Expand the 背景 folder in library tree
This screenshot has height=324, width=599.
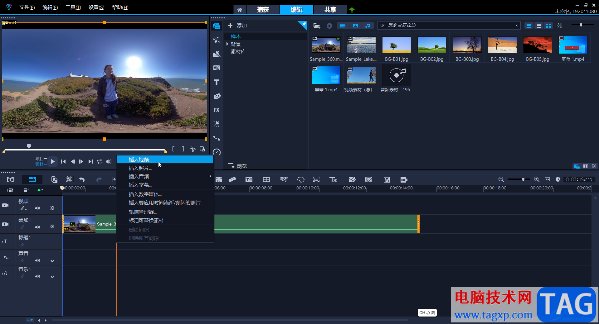click(x=227, y=44)
